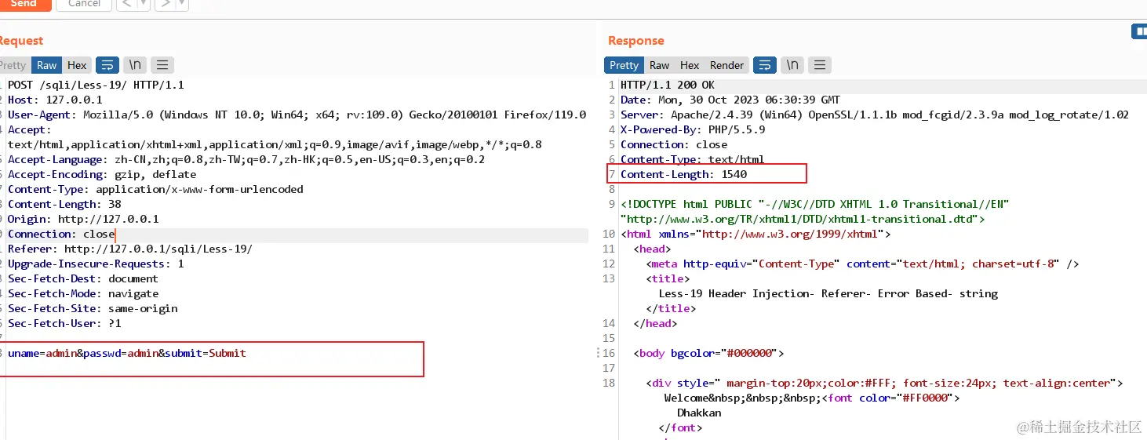Click the response Connection: close line
The image size is (1147, 440).
click(x=674, y=144)
